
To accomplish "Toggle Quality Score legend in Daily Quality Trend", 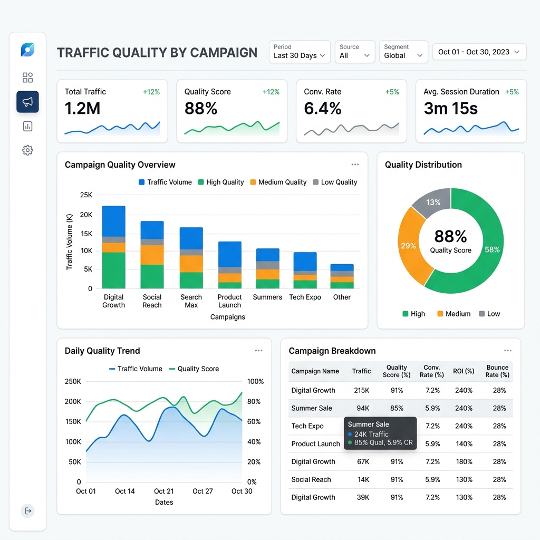I will point(194,369).
